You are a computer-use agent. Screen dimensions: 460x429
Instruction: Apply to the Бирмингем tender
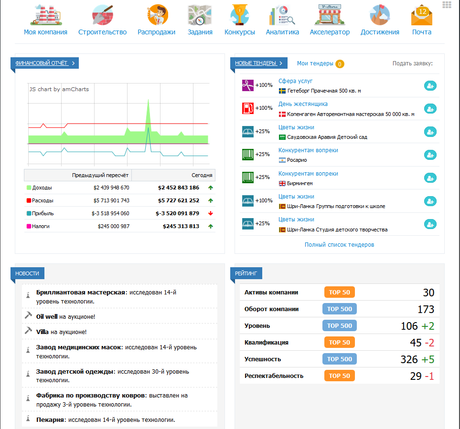click(430, 178)
